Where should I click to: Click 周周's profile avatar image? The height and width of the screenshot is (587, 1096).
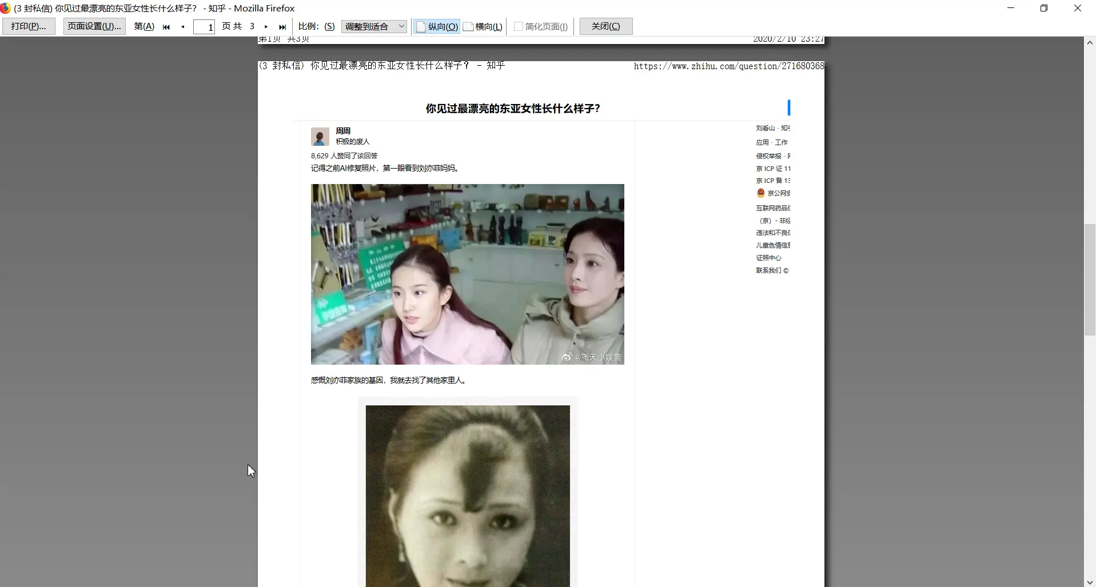click(320, 136)
